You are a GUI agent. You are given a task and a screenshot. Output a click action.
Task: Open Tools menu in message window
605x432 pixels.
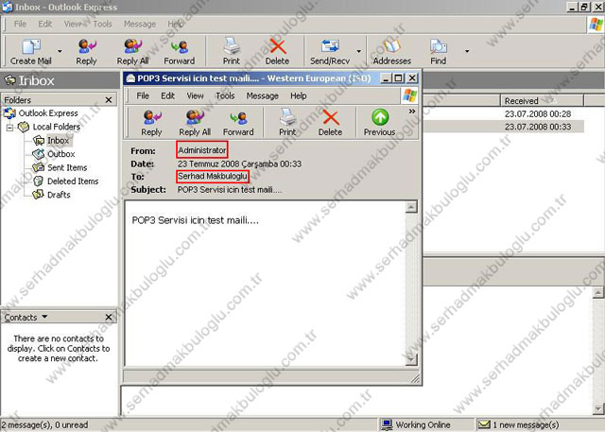pyautogui.click(x=225, y=95)
